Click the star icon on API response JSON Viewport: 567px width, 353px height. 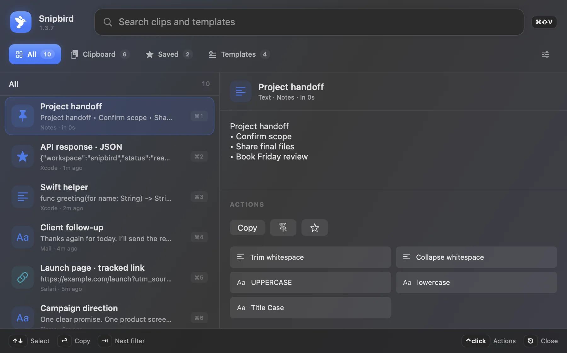(x=23, y=156)
